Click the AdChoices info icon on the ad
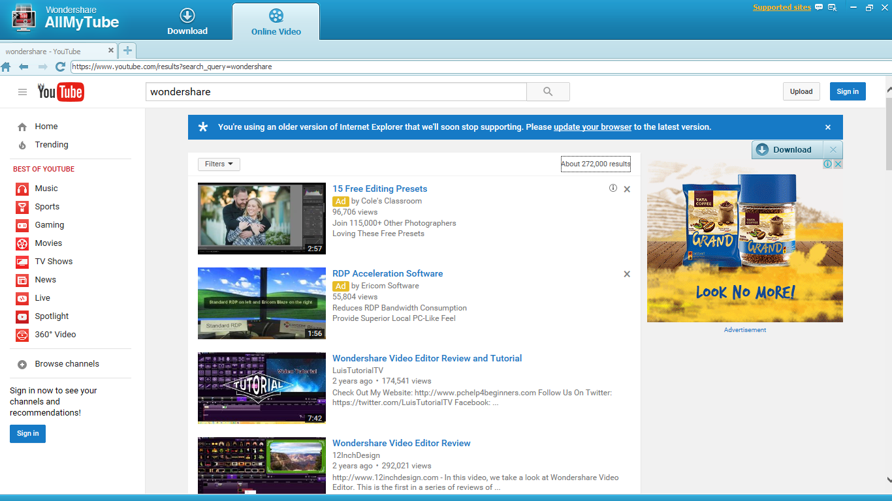 coord(828,164)
